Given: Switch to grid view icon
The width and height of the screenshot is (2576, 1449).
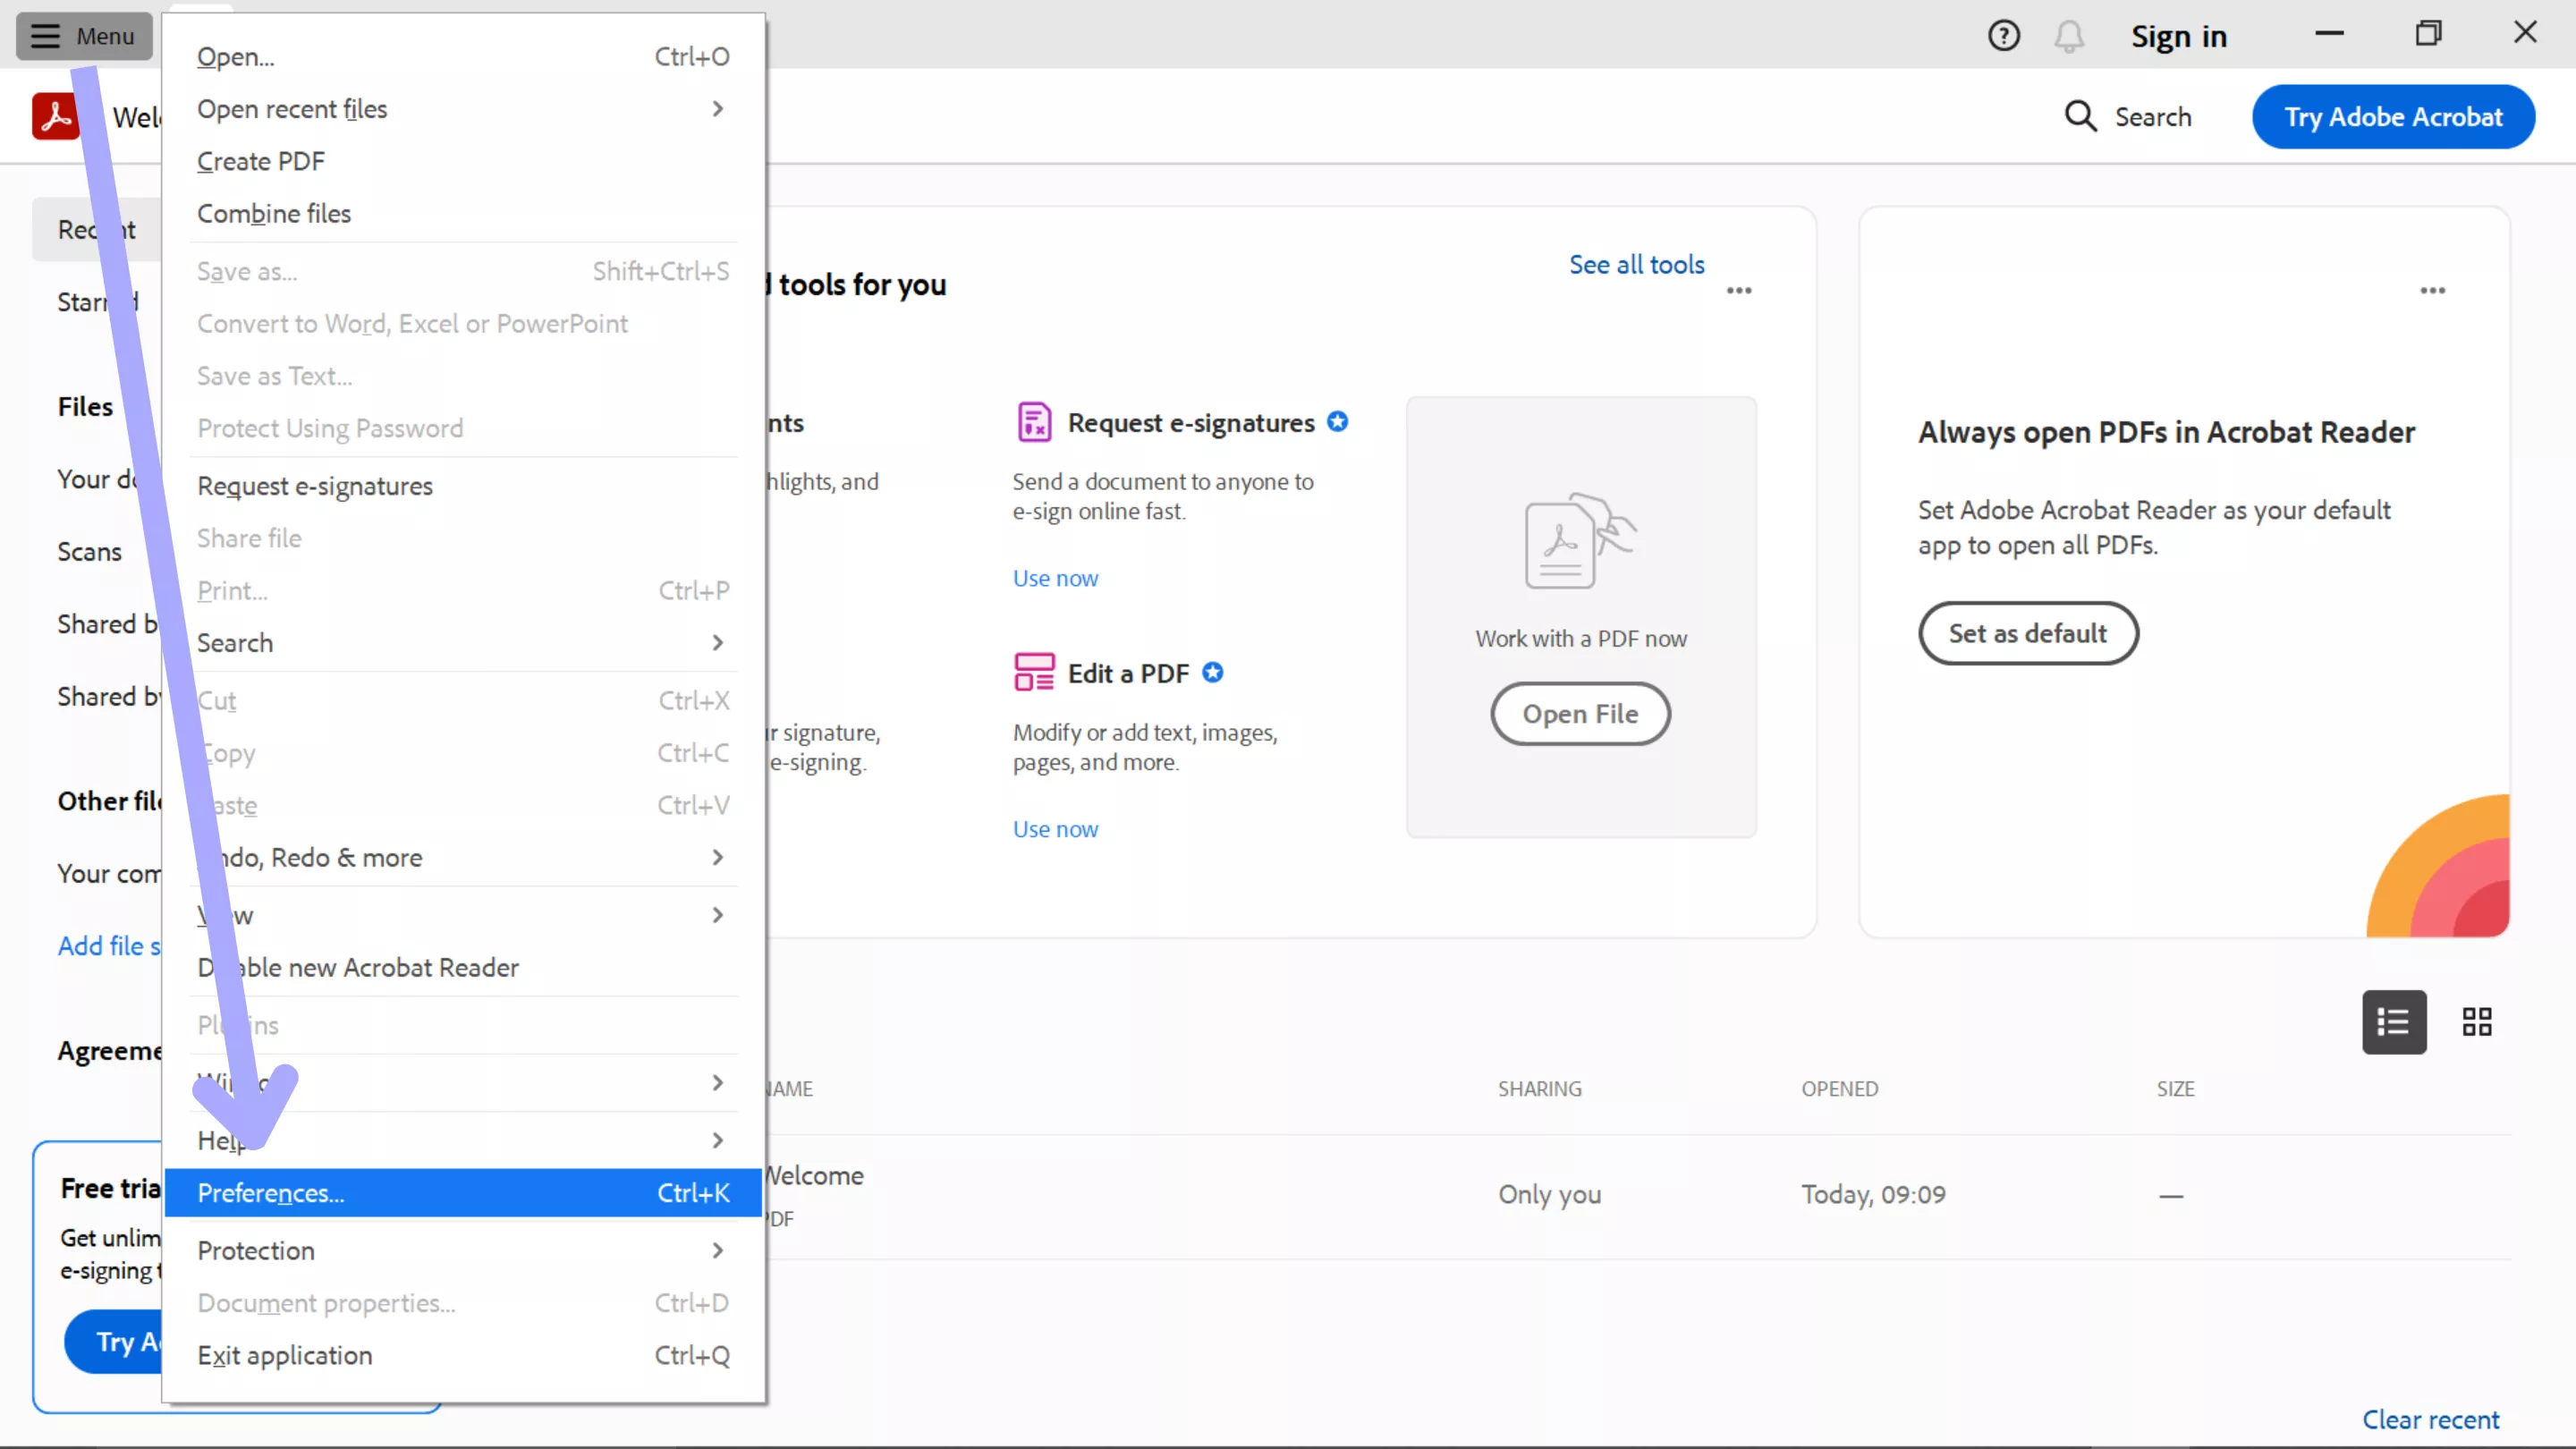Looking at the screenshot, I should 2476,1021.
